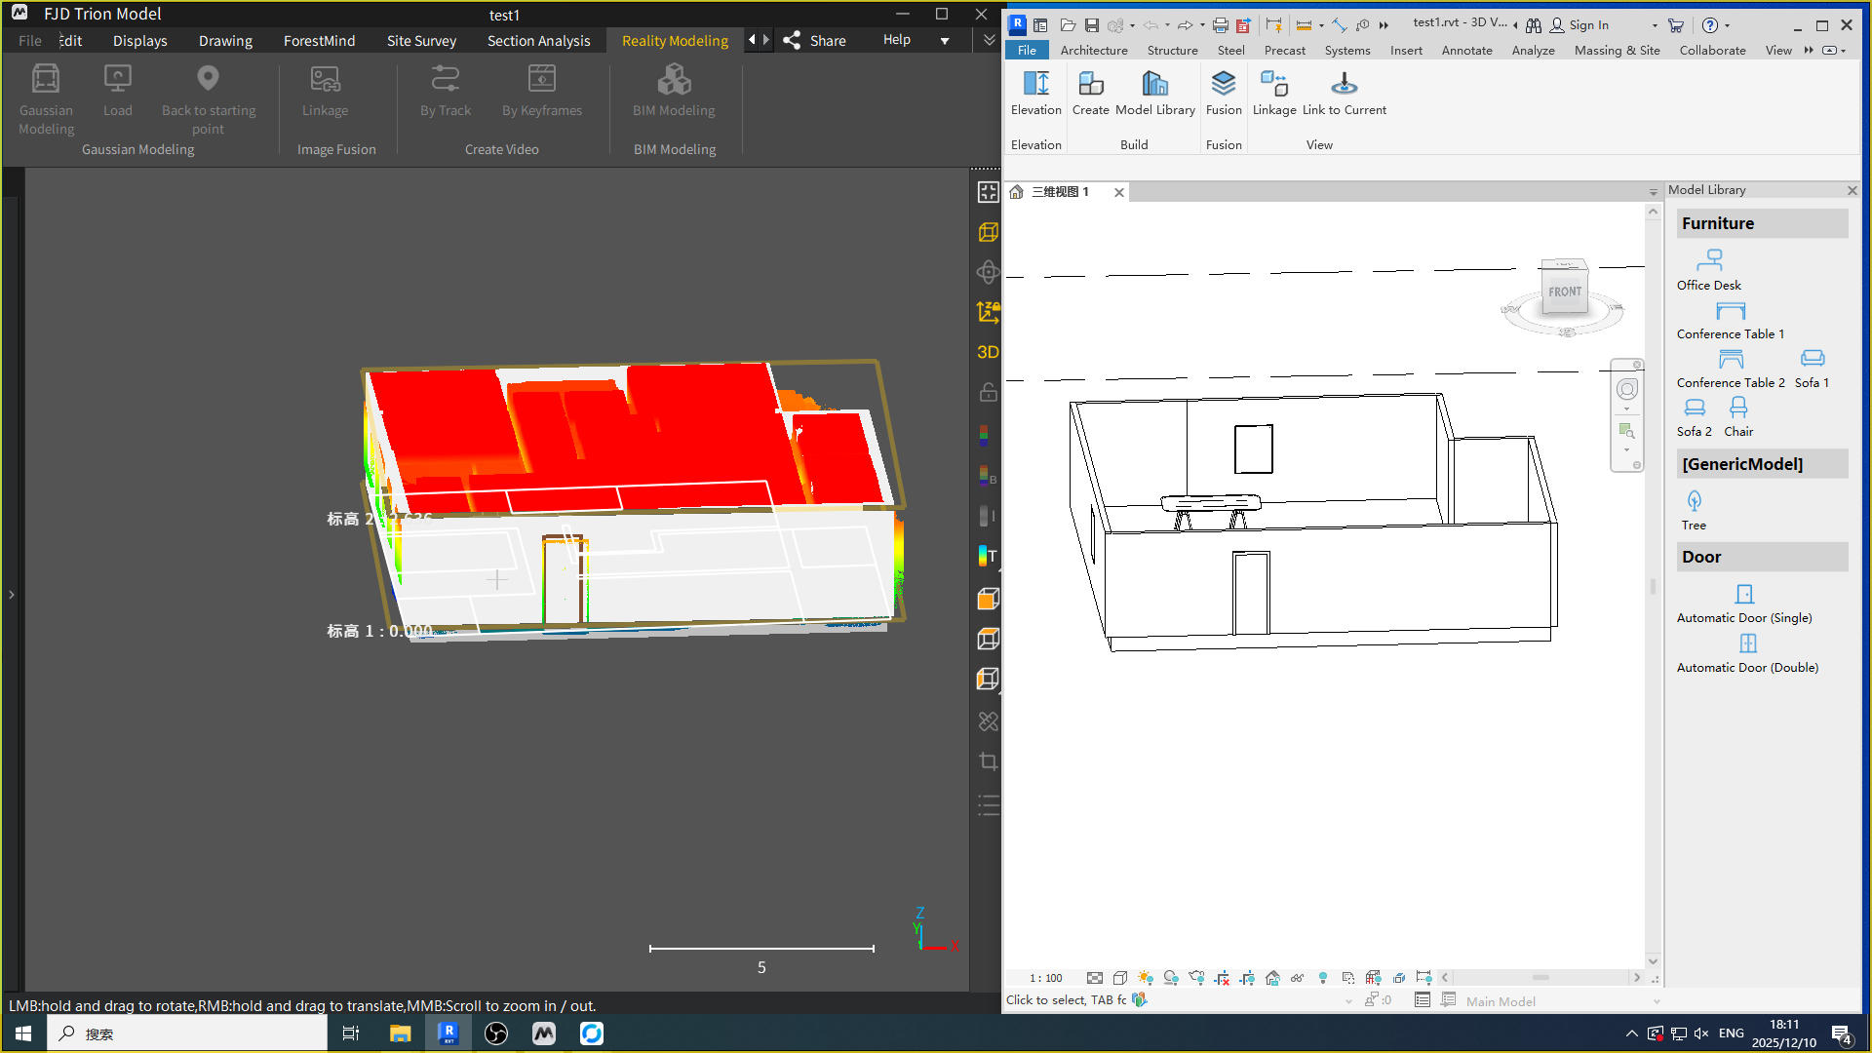Screen dimensions: 1872x1053
Task: Click Sign In in the Revit title bar
Action: click(1588, 25)
